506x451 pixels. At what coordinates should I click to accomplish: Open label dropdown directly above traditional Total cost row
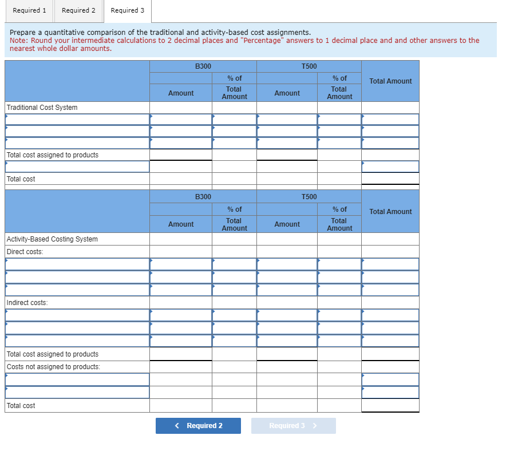[77, 167]
